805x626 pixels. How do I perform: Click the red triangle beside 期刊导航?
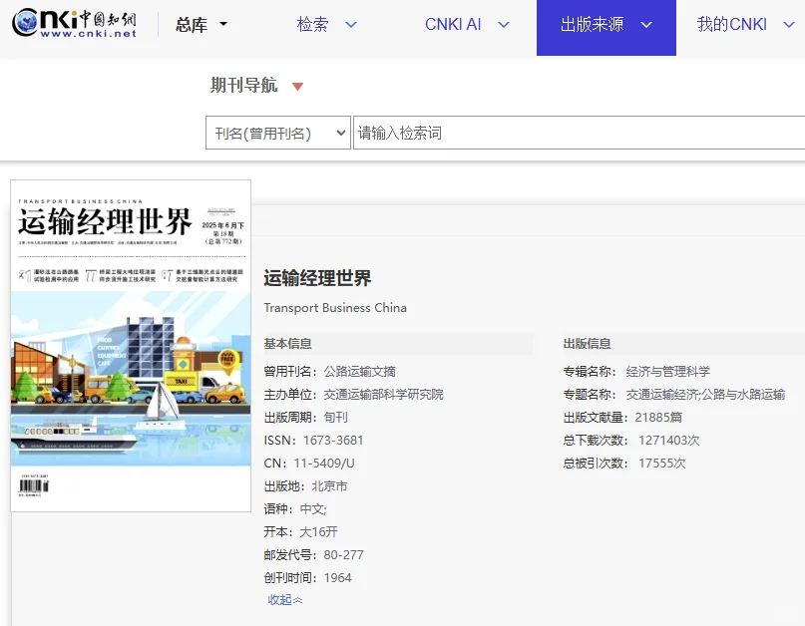pos(296,86)
